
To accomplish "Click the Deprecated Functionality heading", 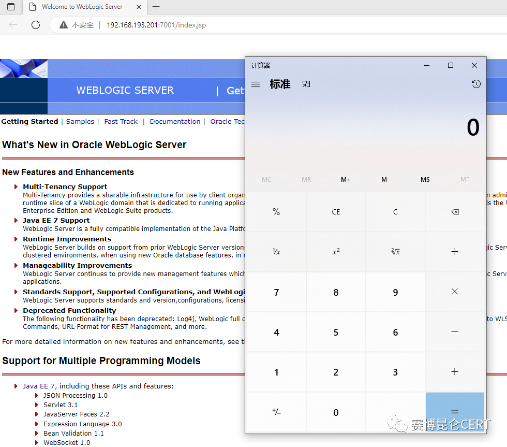I will point(69,310).
